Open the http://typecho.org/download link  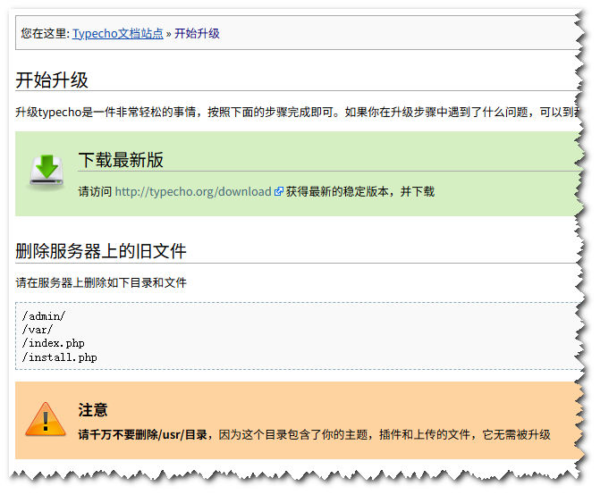[x=192, y=191]
